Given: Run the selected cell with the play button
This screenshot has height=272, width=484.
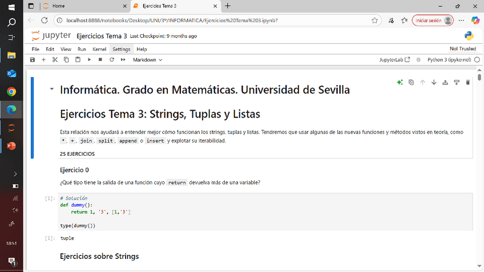Looking at the screenshot, I should click(x=89, y=59).
